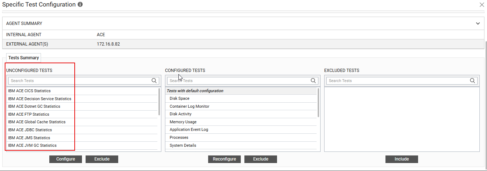Close the Specific Test Configuration dialog

[x=482, y=5]
